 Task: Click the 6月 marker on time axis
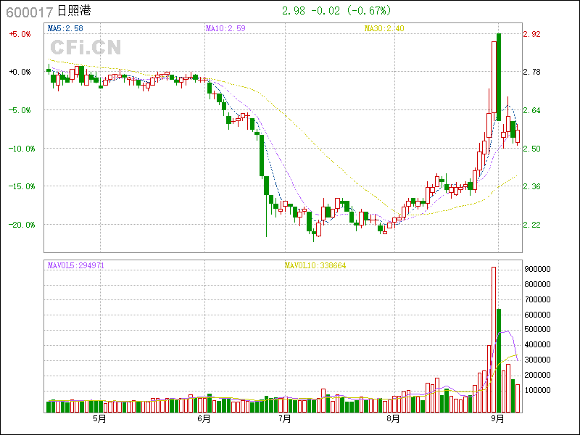coord(204,418)
